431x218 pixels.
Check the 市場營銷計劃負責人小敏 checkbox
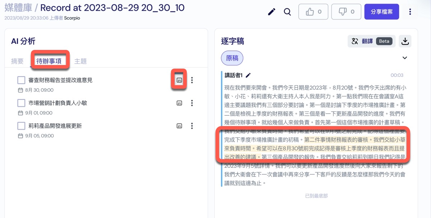point(21,103)
